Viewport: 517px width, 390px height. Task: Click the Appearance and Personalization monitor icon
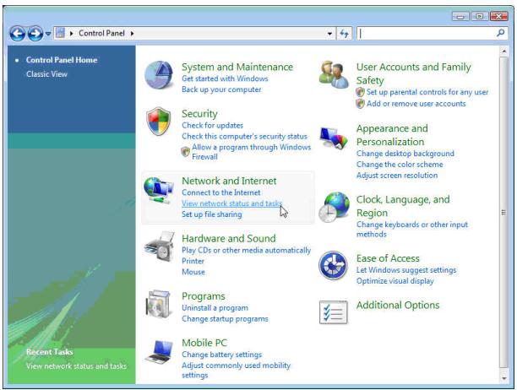pyautogui.click(x=334, y=138)
